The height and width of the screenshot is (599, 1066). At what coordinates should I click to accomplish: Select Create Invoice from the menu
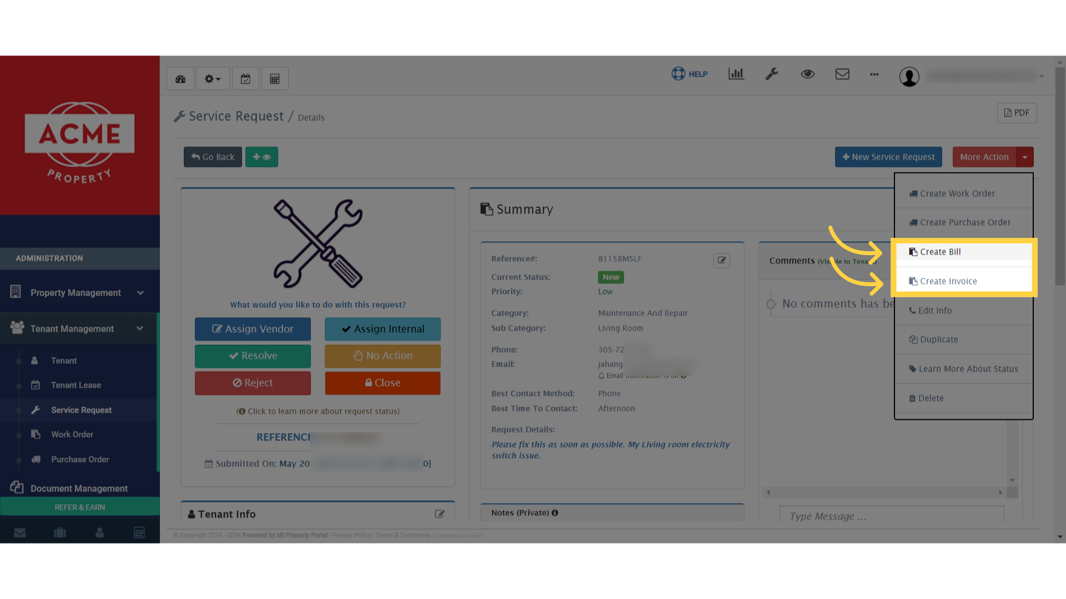coord(948,281)
